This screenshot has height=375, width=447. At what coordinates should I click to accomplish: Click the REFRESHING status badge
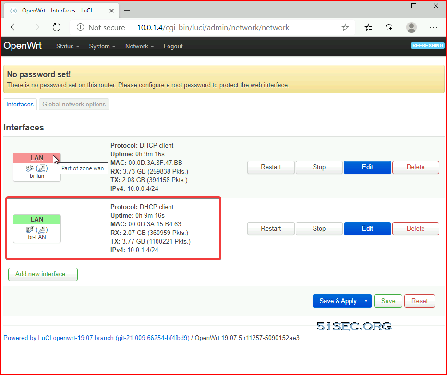pyautogui.click(x=427, y=45)
